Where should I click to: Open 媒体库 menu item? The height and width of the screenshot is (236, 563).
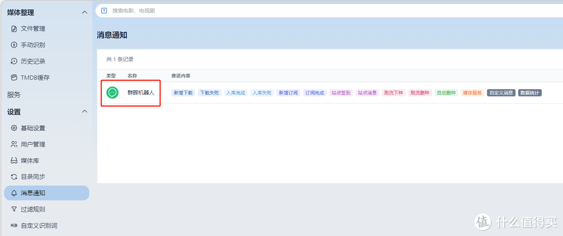pos(47,160)
